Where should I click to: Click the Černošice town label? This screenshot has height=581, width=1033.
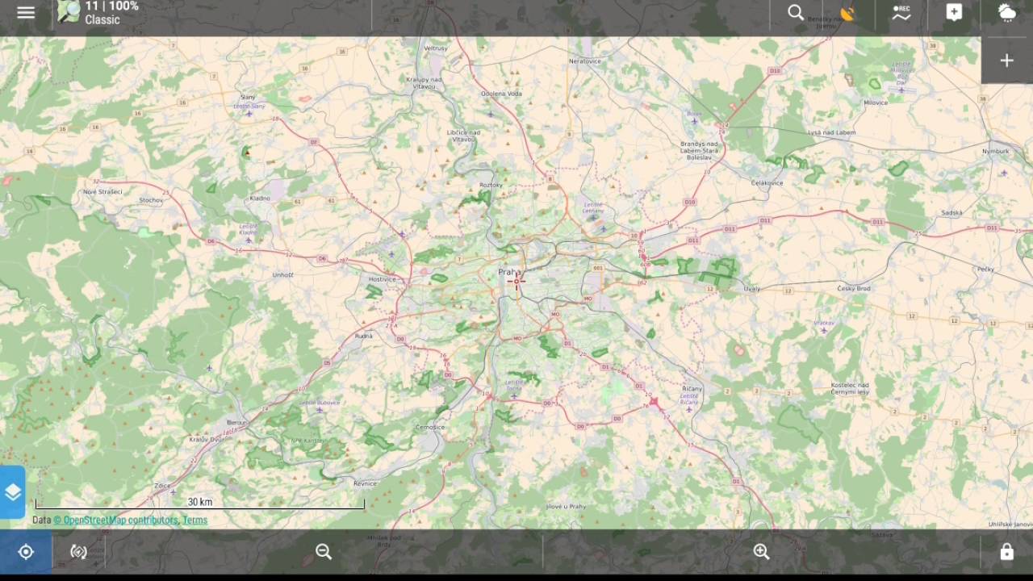click(x=430, y=428)
